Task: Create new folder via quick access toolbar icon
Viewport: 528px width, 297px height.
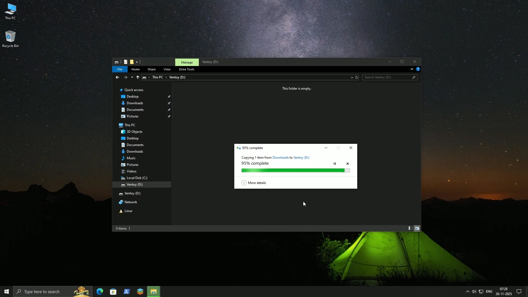Action: pos(132,62)
